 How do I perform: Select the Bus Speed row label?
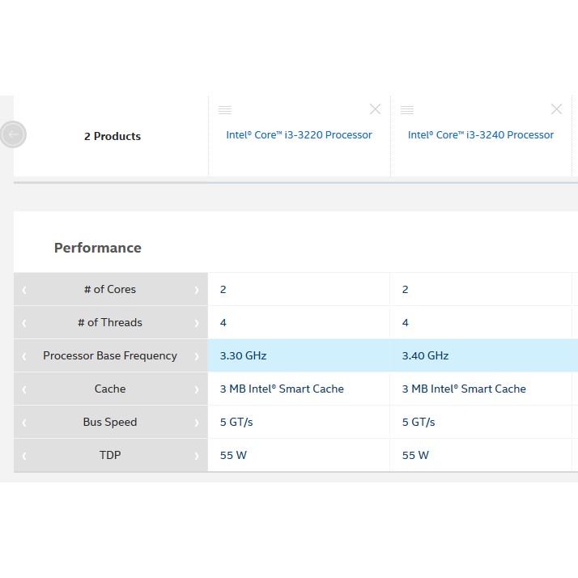[x=110, y=422]
